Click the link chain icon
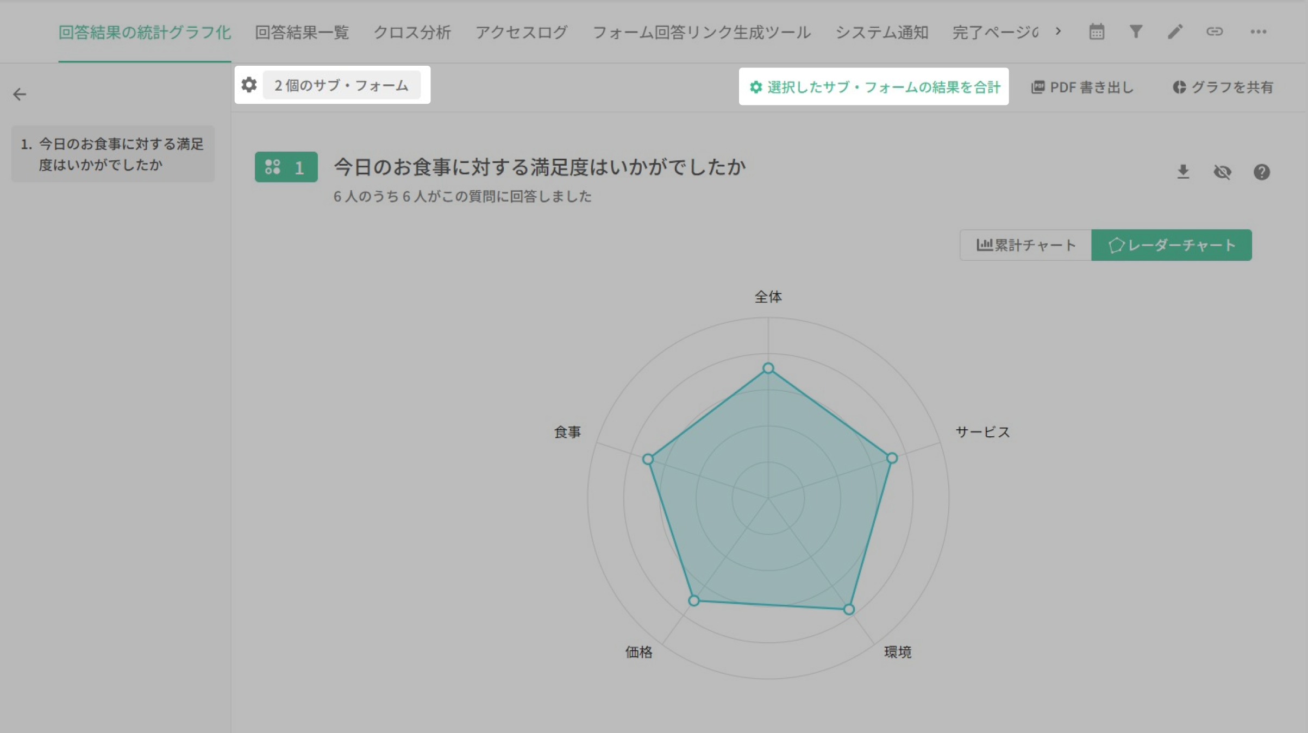This screenshot has height=733, width=1308. tap(1215, 32)
